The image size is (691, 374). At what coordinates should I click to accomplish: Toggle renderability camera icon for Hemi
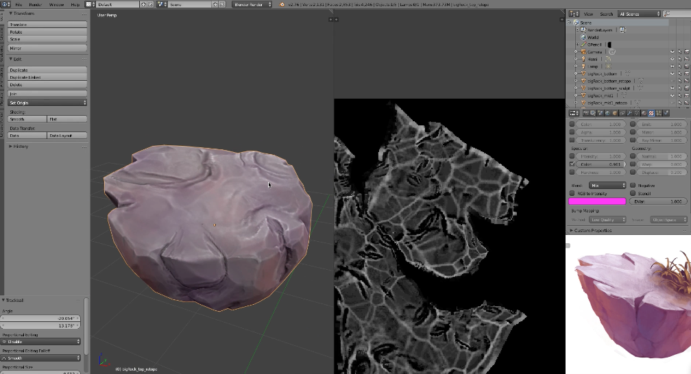[x=687, y=59]
